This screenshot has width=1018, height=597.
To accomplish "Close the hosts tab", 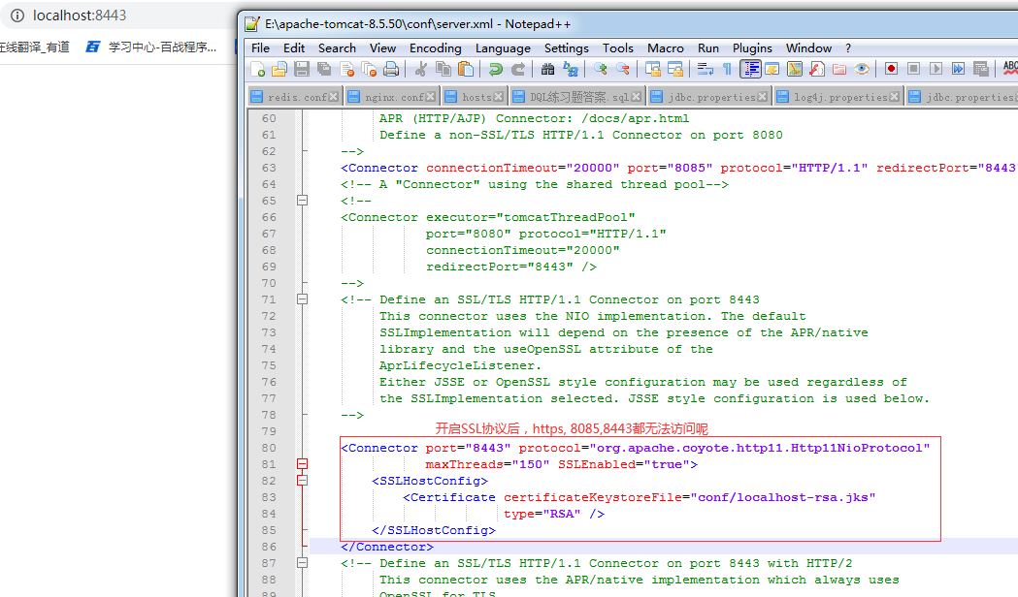I will click(498, 97).
